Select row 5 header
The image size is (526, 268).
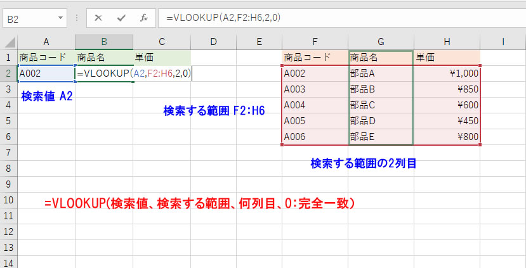pos(9,121)
